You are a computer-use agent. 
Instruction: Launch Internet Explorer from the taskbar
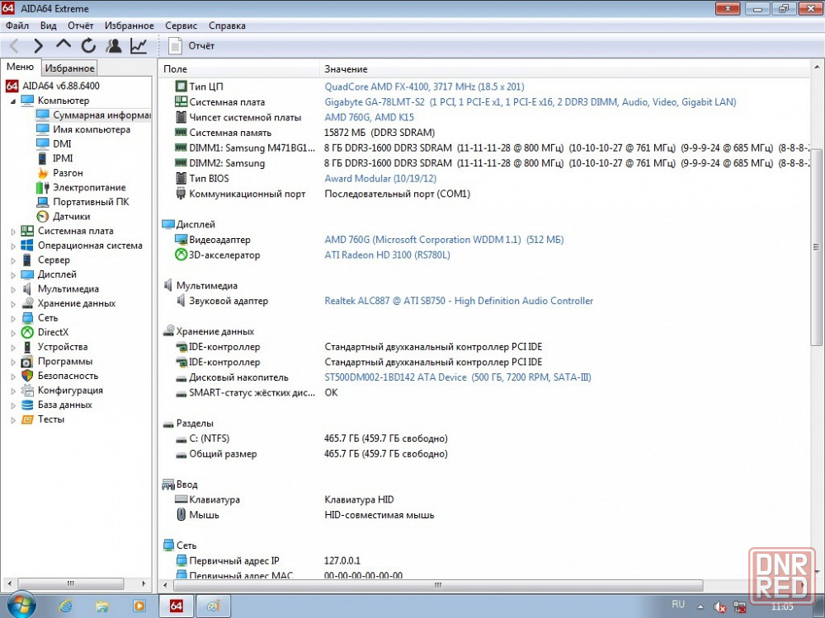tap(65, 606)
